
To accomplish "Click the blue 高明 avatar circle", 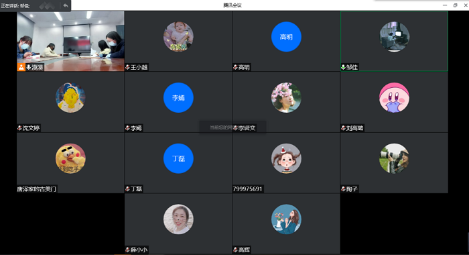I will click(286, 36).
